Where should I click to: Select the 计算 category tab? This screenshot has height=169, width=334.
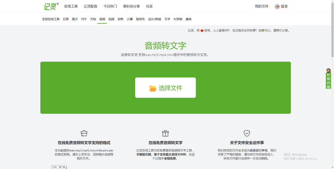coord(130,19)
